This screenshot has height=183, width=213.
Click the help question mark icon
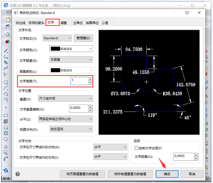click(18, 174)
